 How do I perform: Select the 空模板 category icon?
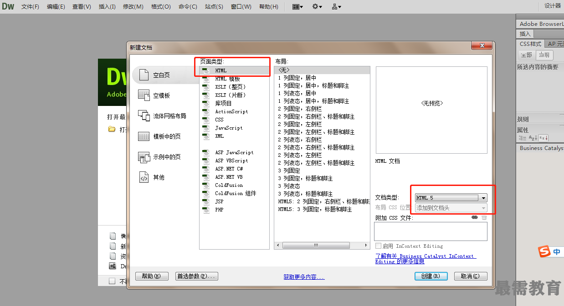tap(144, 95)
